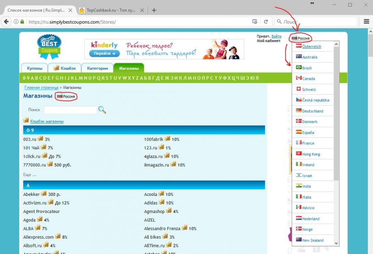Click the Simply Best Coupons logo
This screenshot has width=373, height=254.
pyautogui.click(x=49, y=46)
